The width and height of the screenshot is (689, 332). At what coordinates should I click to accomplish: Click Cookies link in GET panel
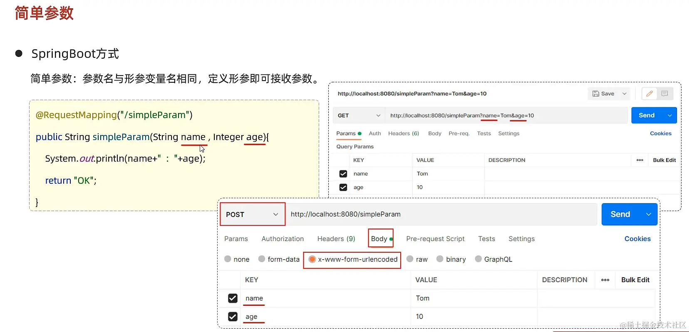[x=661, y=133]
